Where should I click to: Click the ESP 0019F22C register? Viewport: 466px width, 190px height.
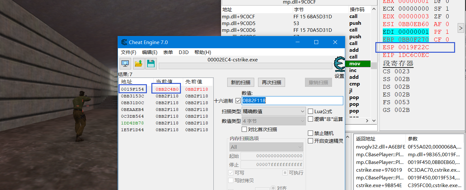[406, 47]
